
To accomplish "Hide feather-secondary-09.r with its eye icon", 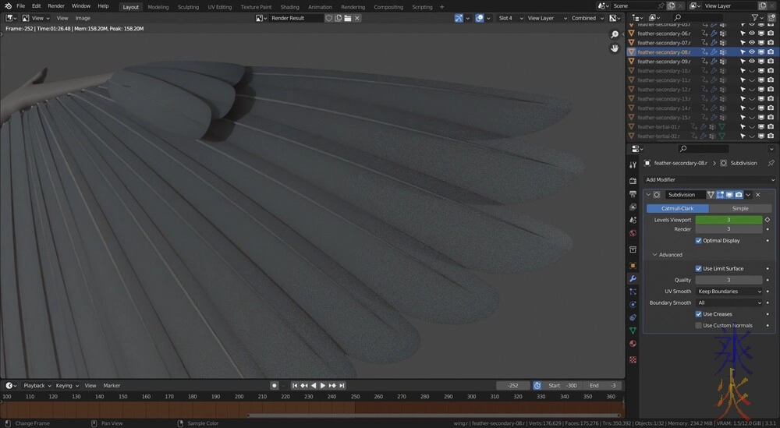I will [752, 62].
